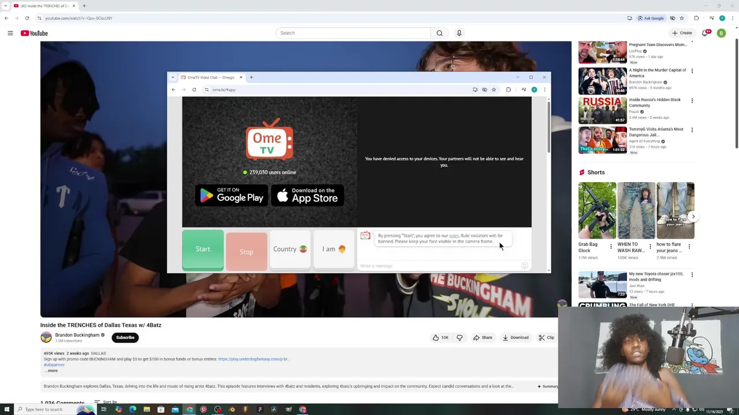Start voice search with the microphone
The height and width of the screenshot is (415, 739).
coord(459,33)
